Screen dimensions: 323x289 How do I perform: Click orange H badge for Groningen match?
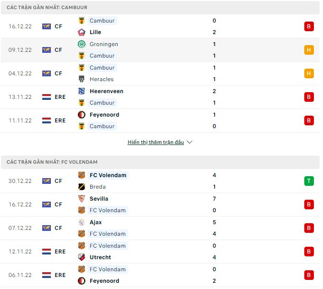309,50
